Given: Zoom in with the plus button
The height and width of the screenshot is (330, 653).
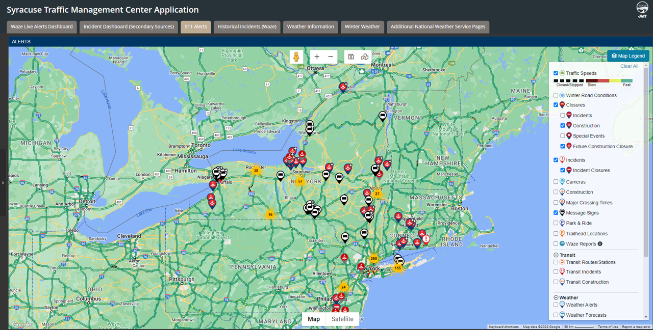Looking at the screenshot, I should pos(317,57).
